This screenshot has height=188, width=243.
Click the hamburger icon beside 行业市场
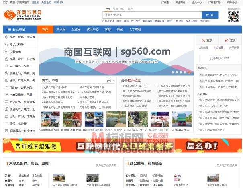tap(9, 29)
